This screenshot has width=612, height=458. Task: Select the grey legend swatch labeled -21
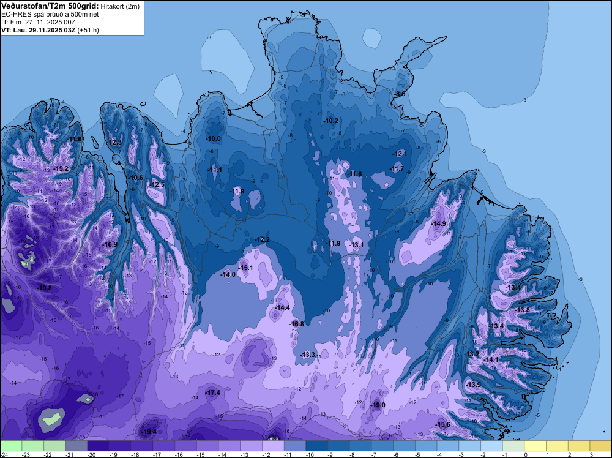(76, 446)
